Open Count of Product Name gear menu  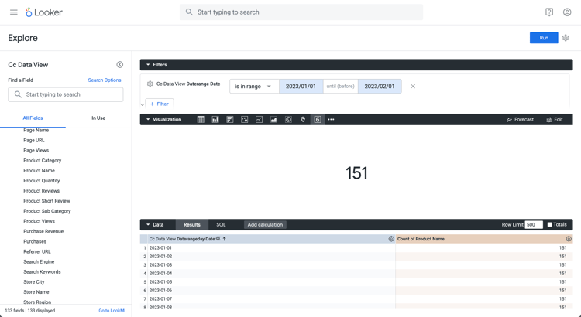coord(569,239)
